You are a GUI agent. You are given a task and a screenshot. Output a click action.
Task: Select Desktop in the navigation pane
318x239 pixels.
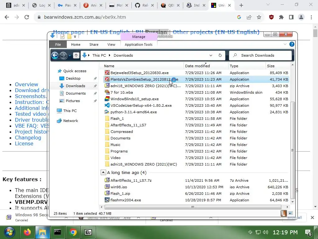coord(73,78)
